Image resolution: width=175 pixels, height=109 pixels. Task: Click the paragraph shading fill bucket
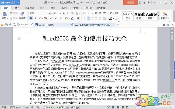click(x=111, y=18)
